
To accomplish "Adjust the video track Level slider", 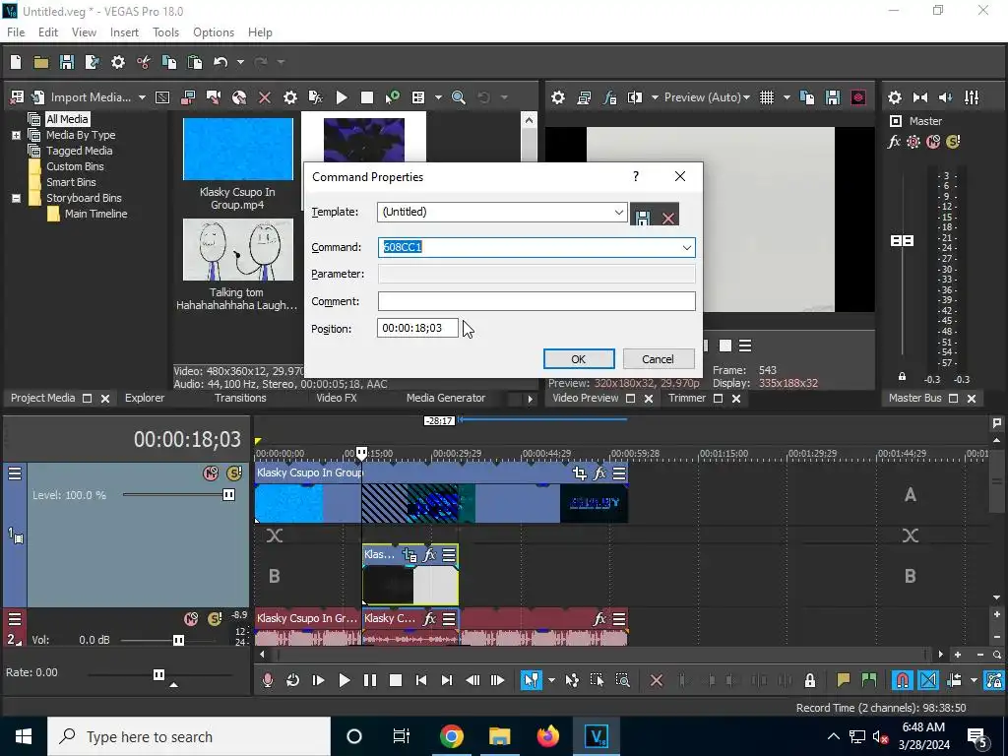I will [x=228, y=494].
